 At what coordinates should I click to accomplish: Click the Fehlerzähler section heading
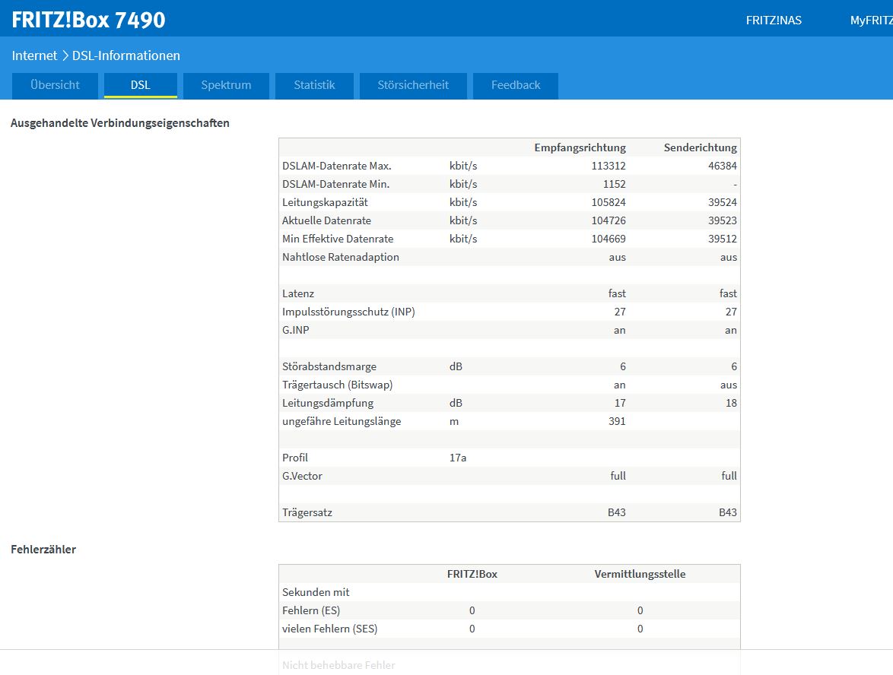(43, 550)
